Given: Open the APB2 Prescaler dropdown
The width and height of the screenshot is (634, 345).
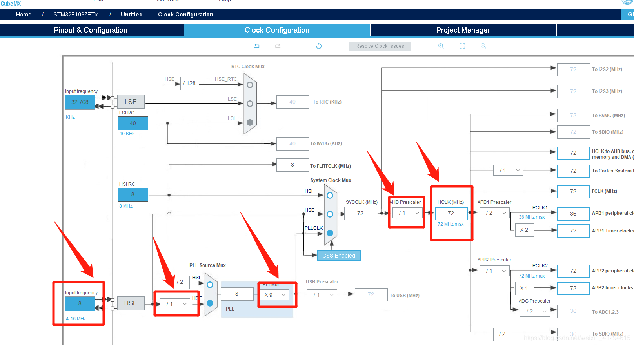Looking at the screenshot, I should (x=495, y=271).
